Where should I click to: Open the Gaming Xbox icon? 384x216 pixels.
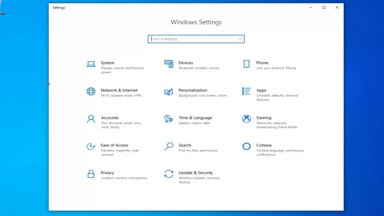tap(247, 119)
